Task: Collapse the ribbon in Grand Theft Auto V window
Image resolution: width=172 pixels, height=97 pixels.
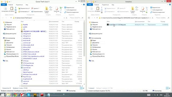Action: pos(81,5)
